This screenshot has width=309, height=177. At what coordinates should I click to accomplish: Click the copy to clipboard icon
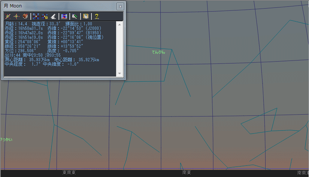85,16
